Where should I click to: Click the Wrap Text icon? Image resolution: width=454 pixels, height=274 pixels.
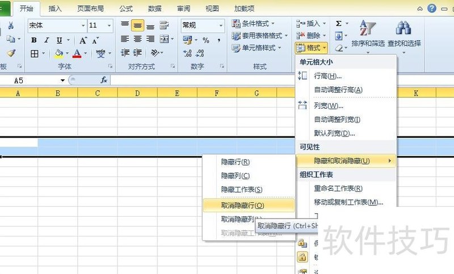click(164, 25)
